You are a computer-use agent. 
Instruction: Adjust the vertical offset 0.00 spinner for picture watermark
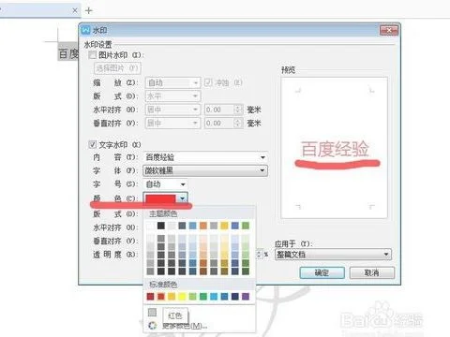(238, 123)
